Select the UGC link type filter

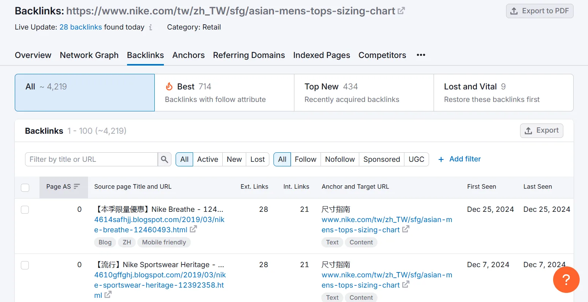point(416,160)
